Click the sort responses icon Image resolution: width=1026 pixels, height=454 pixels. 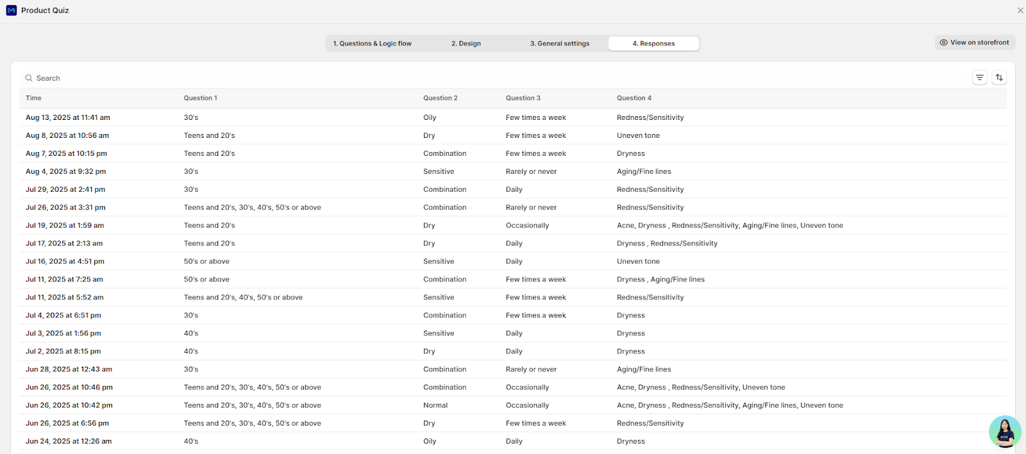[x=999, y=78]
